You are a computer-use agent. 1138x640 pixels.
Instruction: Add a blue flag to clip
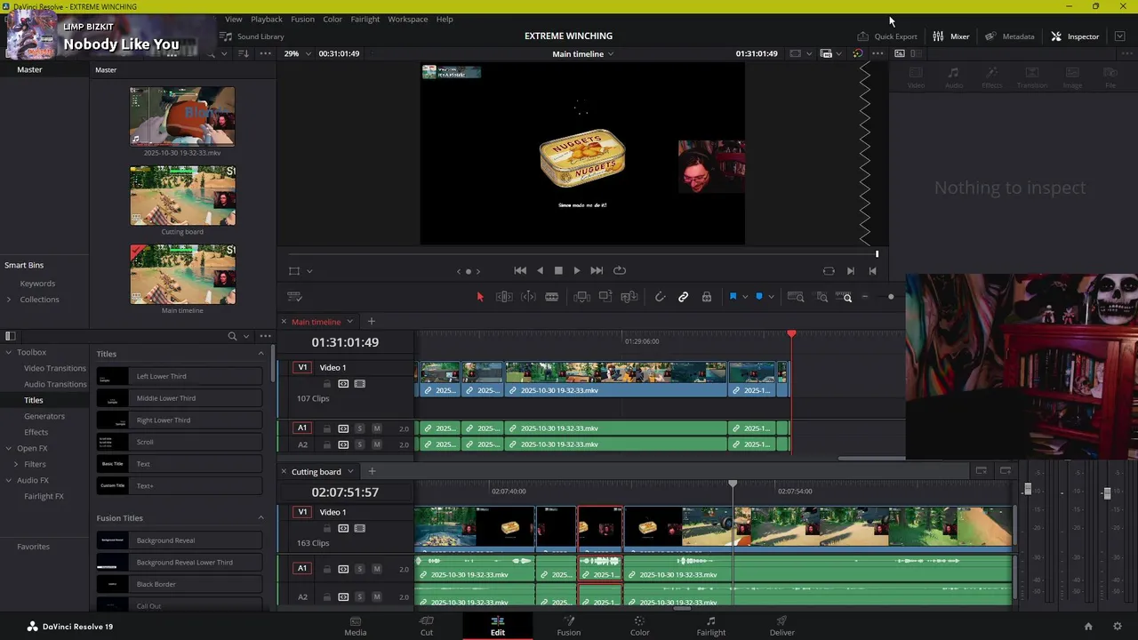coord(733,297)
